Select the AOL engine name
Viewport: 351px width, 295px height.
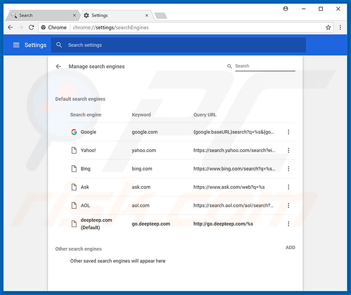click(x=85, y=205)
